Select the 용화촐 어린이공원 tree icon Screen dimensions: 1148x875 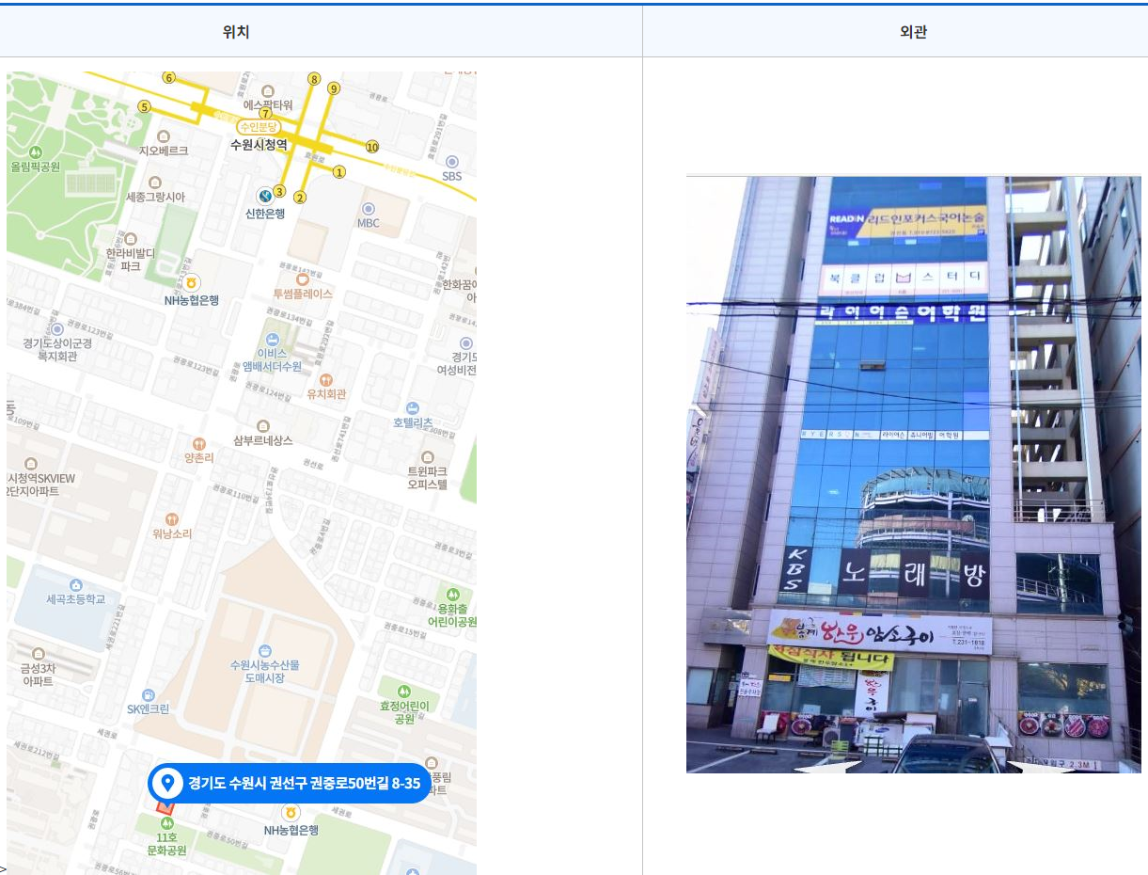[x=453, y=595]
